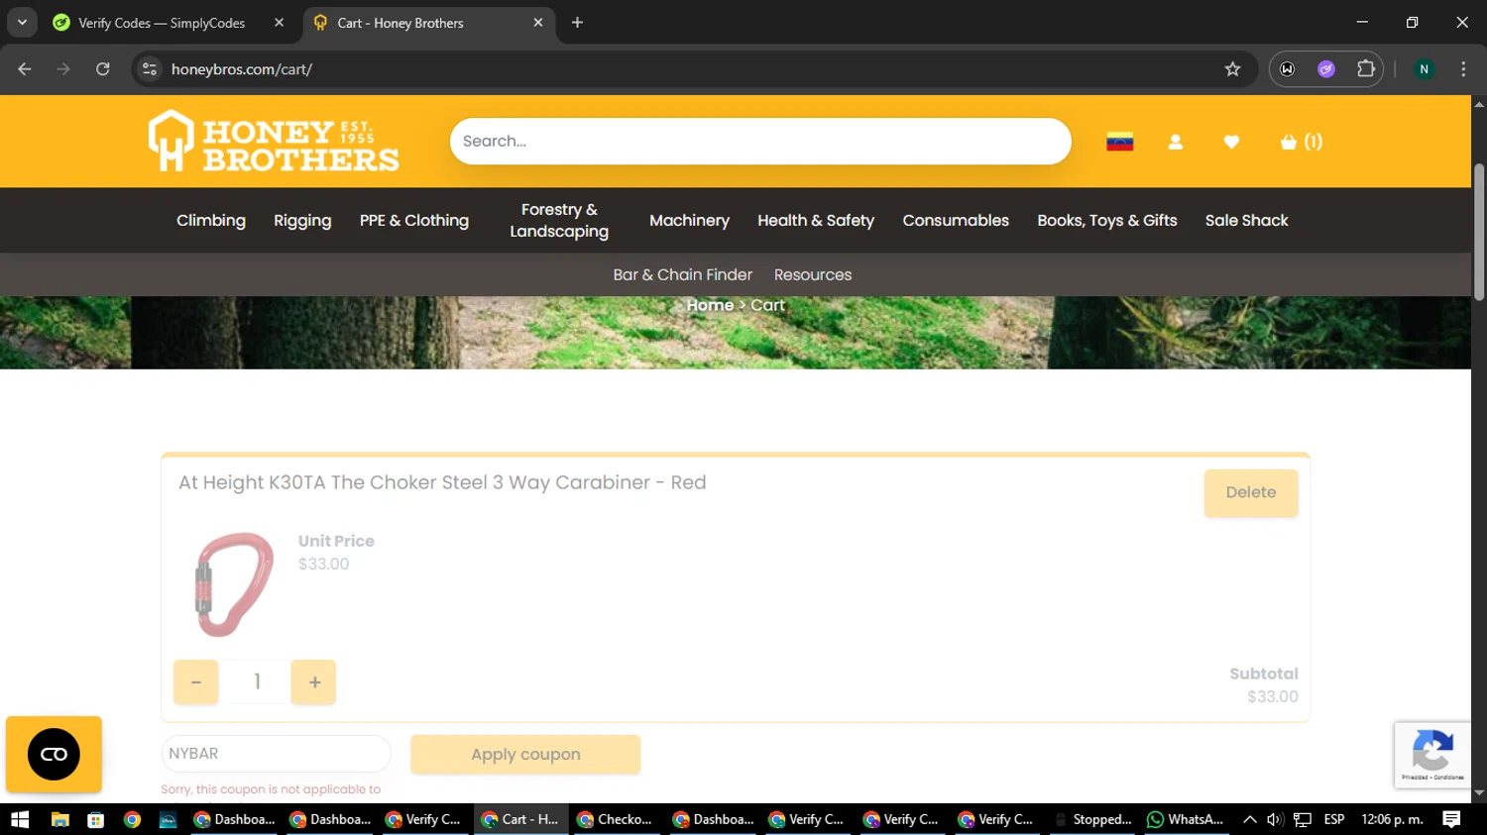Open the accessibility widget button

[54, 755]
